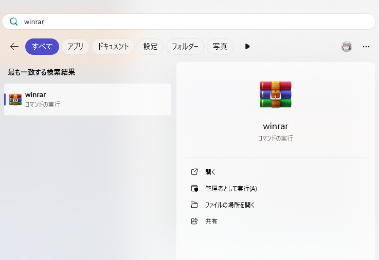Click 共有 to share winrar

(x=211, y=221)
